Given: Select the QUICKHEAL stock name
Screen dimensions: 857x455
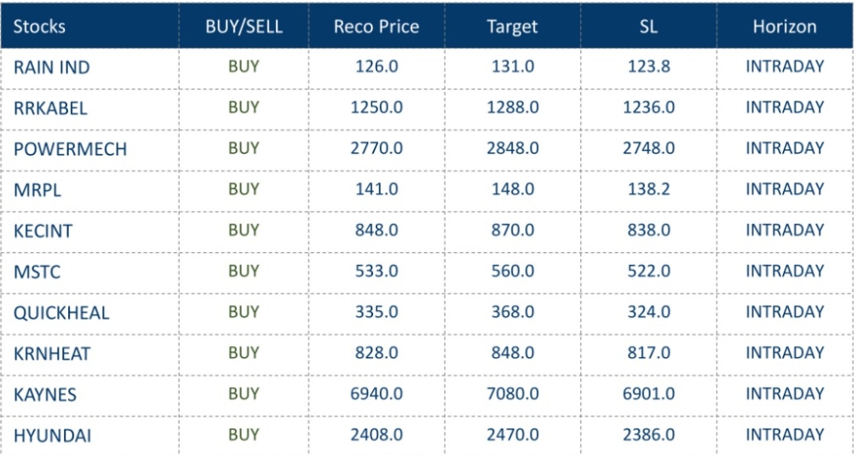Looking at the screenshot, I should coord(61,313).
